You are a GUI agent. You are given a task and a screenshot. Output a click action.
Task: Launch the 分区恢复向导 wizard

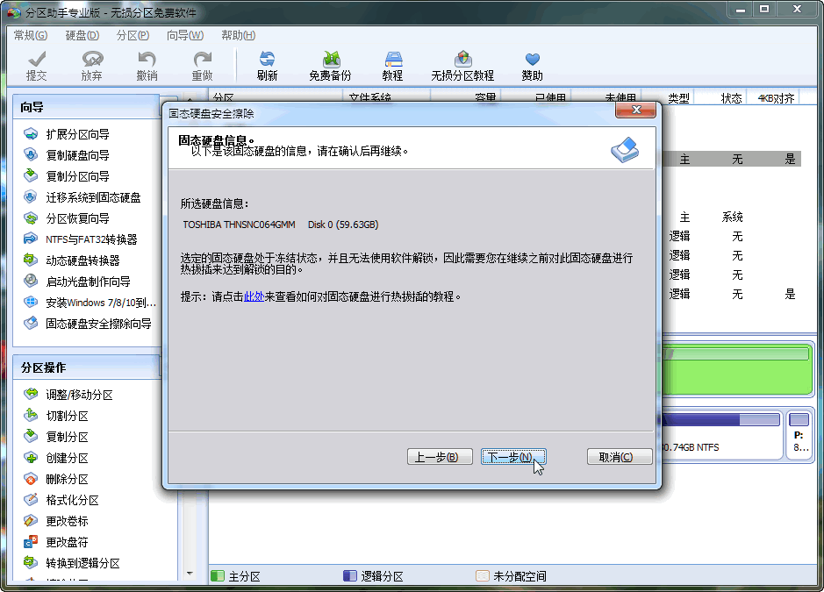(68, 218)
